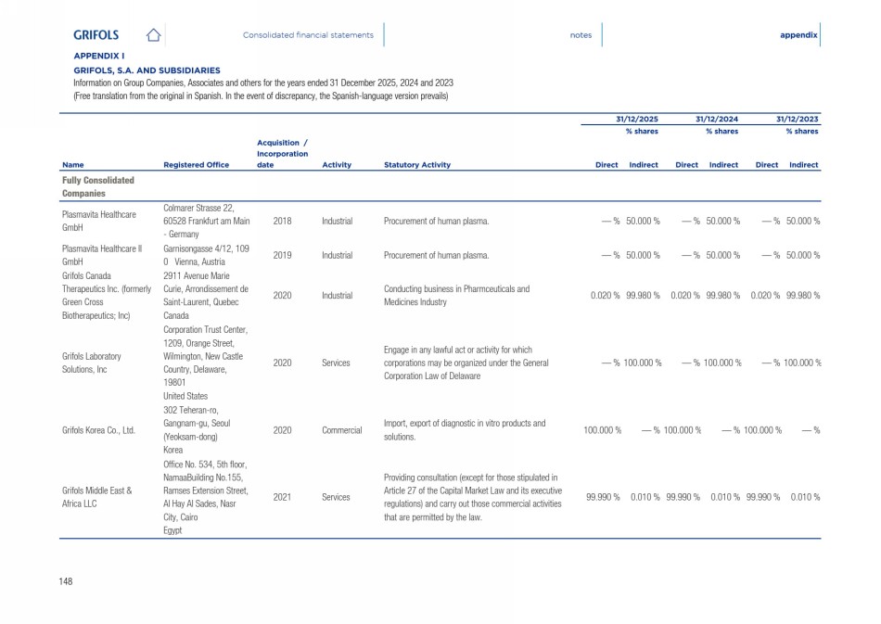Screen dimensions: 881x624
Task: Select the Name column header
Action: pos(72,165)
